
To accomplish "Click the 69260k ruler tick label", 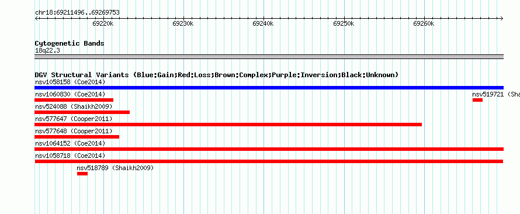I will 424,23.
